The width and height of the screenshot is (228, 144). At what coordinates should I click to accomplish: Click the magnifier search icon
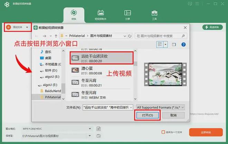pyautogui.click(x=183, y=36)
